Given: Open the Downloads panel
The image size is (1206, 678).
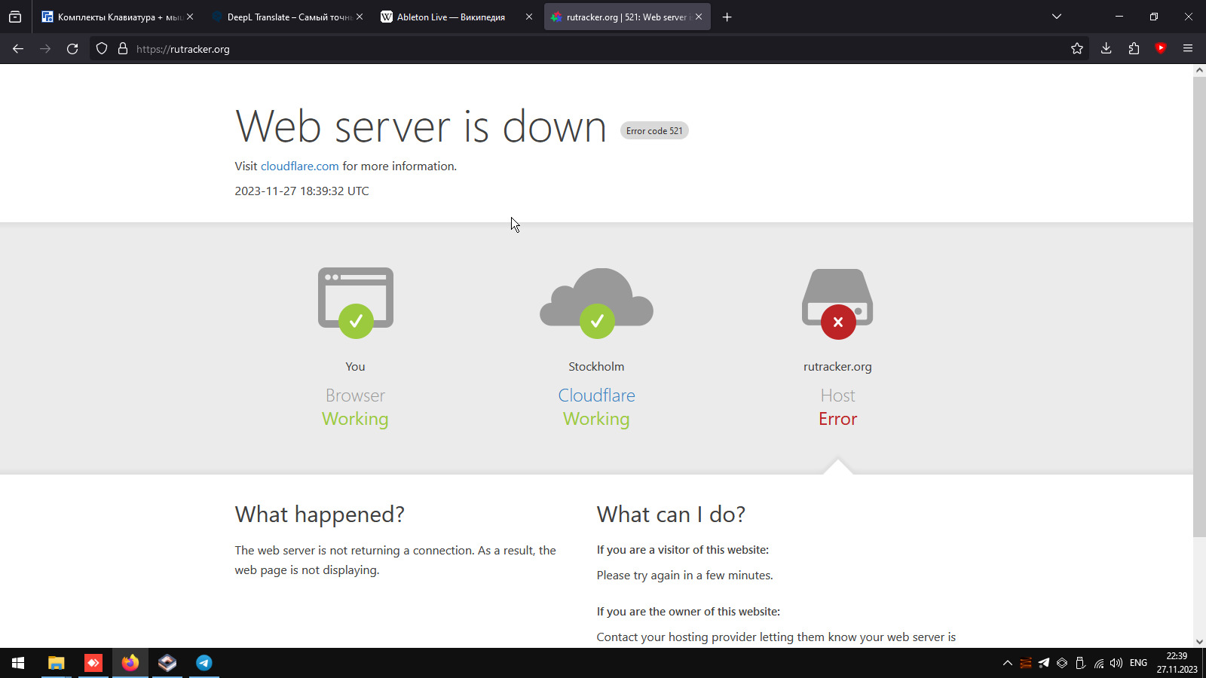Looking at the screenshot, I should tap(1106, 49).
